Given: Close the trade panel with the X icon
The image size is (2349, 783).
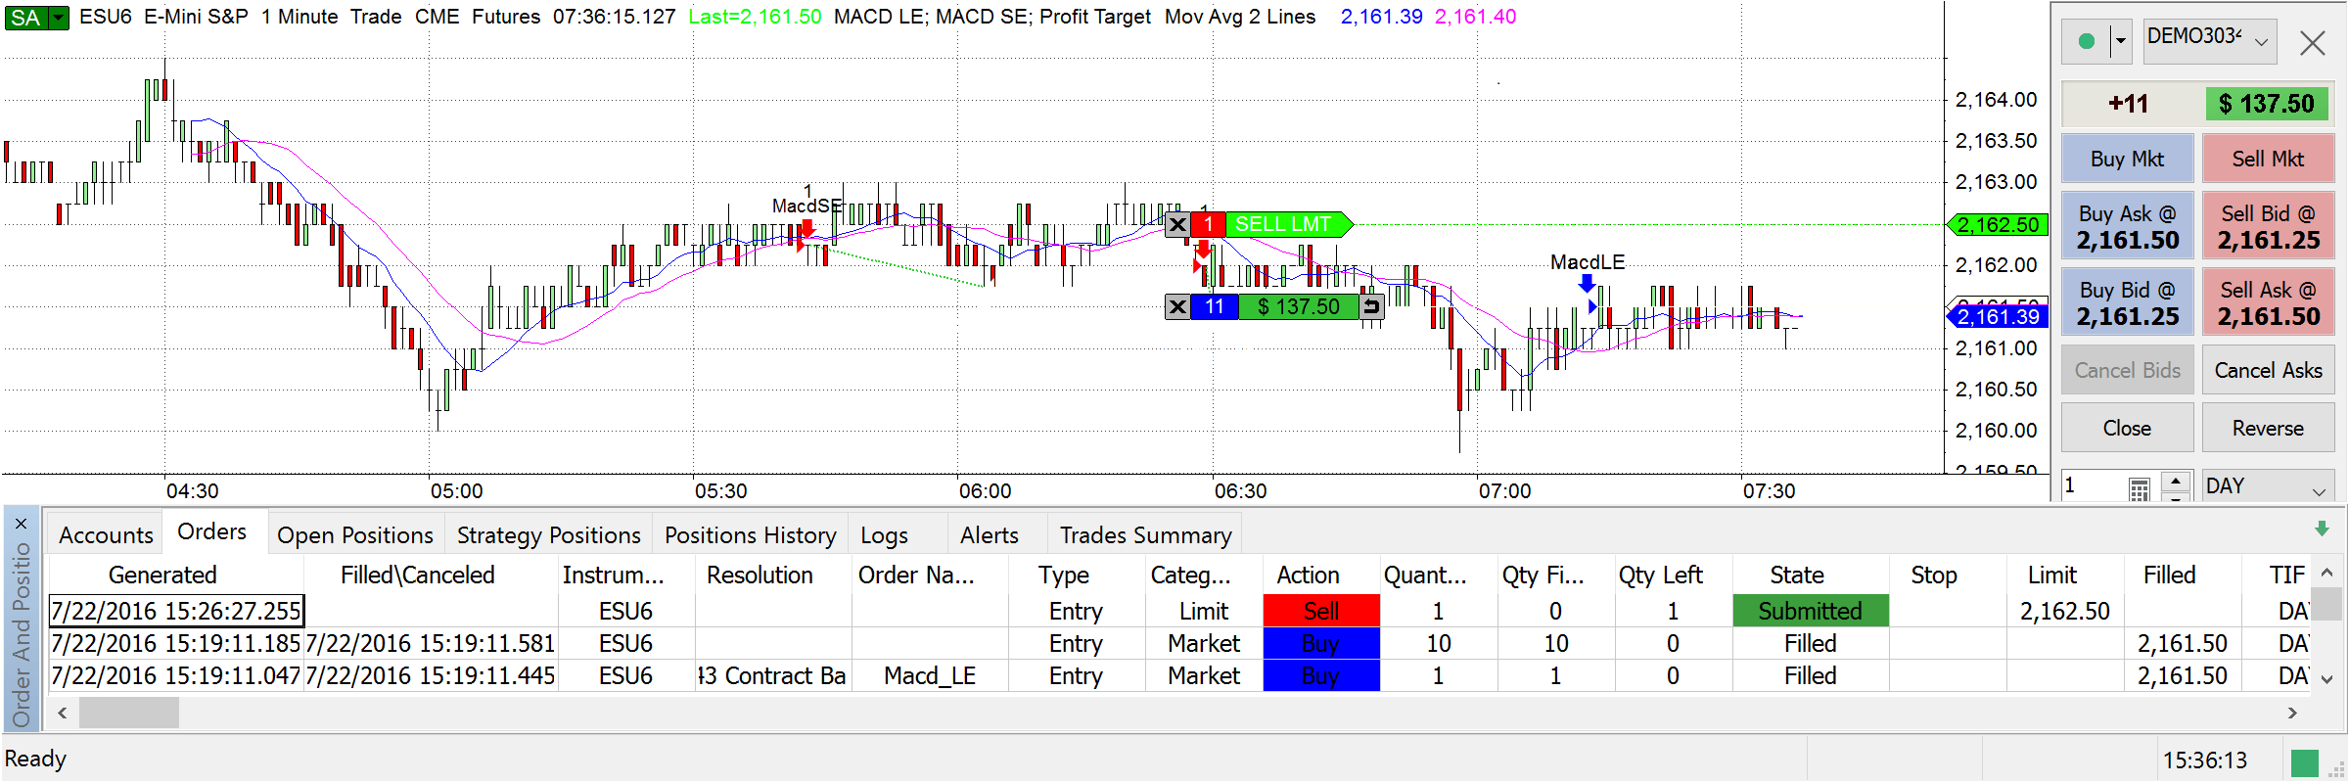Looking at the screenshot, I should pyautogui.click(x=2312, y=42).
